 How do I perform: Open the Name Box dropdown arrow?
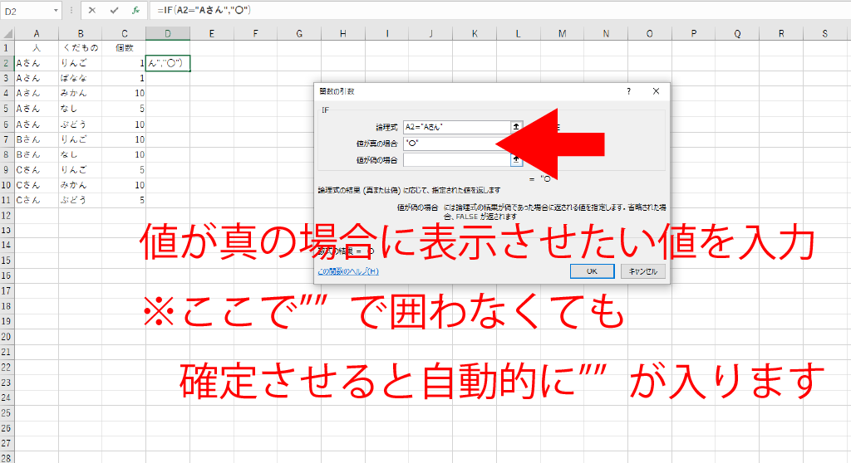click(56, 10)
